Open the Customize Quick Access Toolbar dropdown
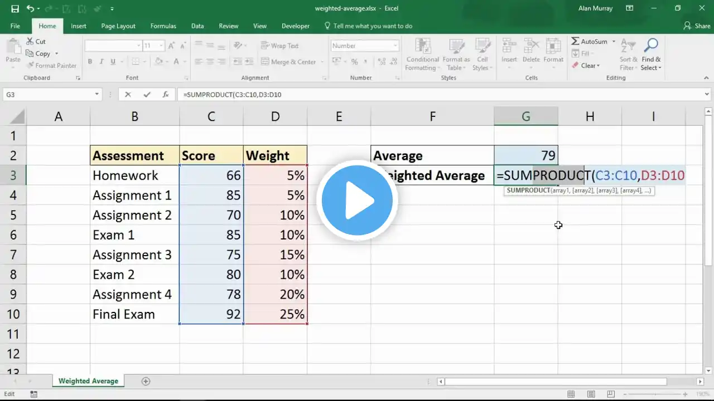Image resolution: width=714 pixels, height=401 pixels. tap(112, 9)
